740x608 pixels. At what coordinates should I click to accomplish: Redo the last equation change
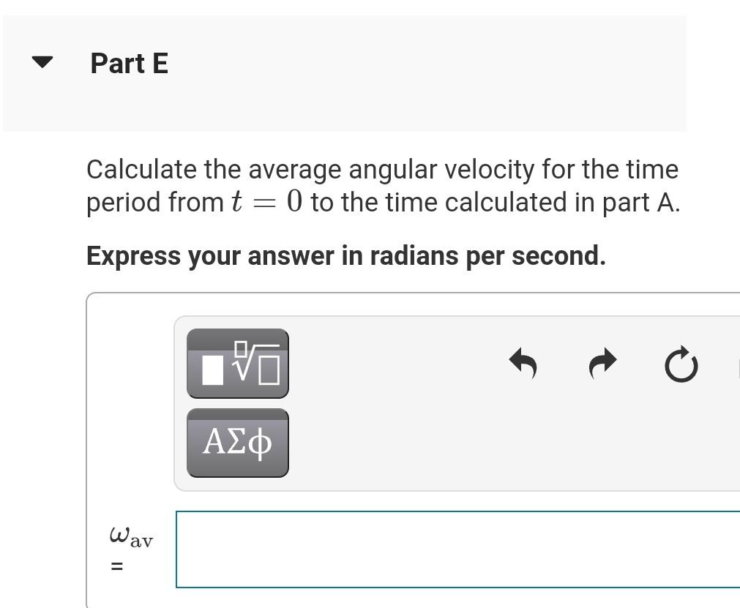pos(602,364)
